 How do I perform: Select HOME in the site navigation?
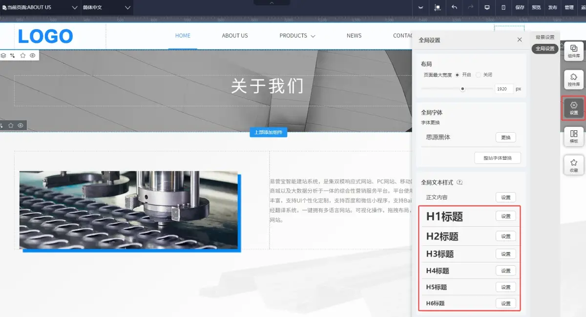[183, 35]
